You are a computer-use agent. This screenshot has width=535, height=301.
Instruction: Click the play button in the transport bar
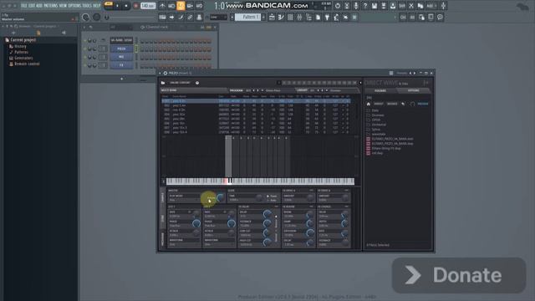(x=117, y=6)
